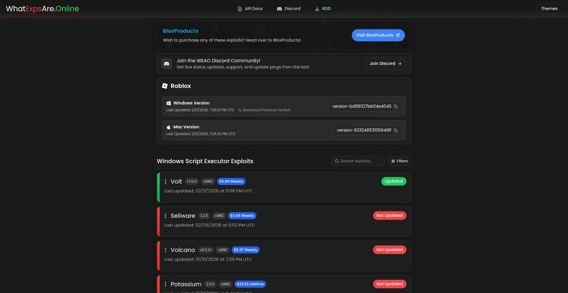568x293 pixels.
Task: Open the three-dot menu for Volt
Action: click(165, 182)
